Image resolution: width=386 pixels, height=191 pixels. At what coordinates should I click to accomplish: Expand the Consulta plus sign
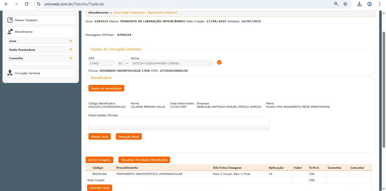71,58
